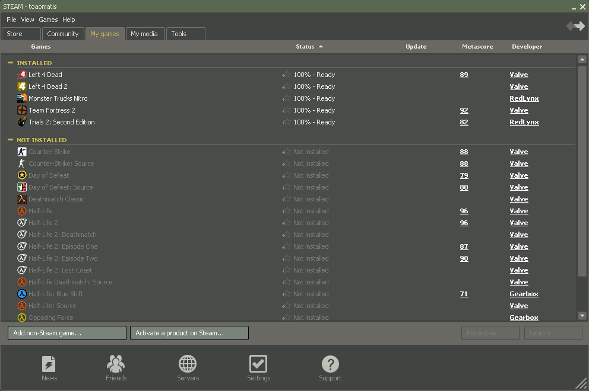This screenshot has width=589, height=391.
Task: Toggle favorite star for Trials 2: Second Edition
Action: click(x=286, y=122)
